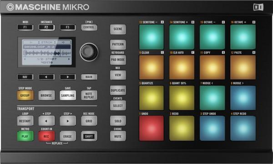Tap yellow pad 2 Redo
This screenshot has height=164, width=273.
tap(182, 128)
